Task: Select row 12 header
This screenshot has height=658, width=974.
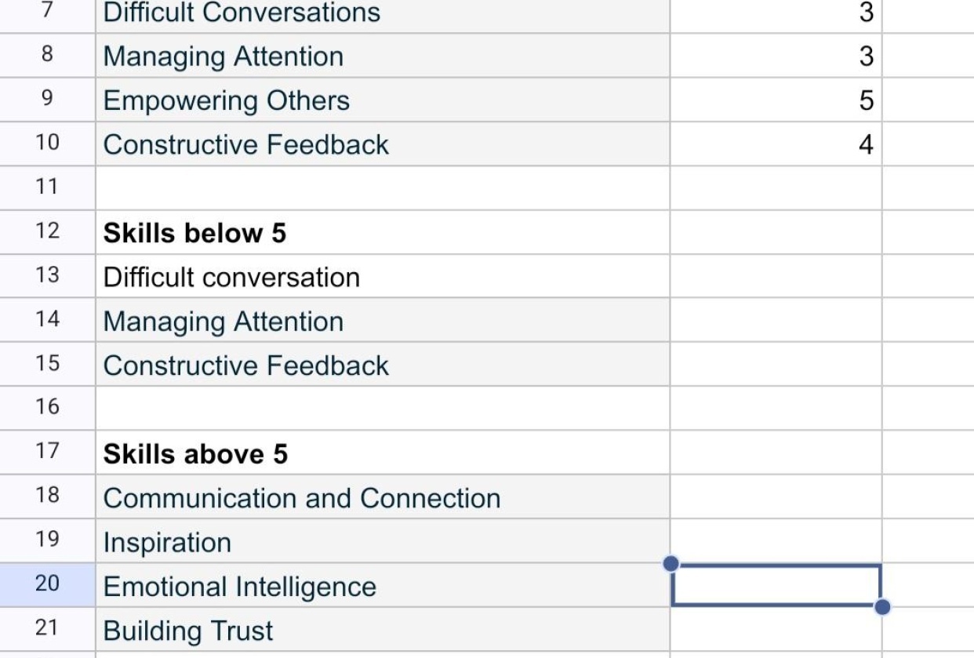Action: click(47, 232)
